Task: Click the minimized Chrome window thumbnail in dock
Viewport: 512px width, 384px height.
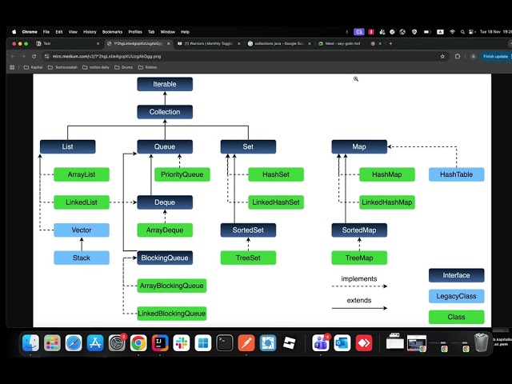Action: (x=417, y=343)
